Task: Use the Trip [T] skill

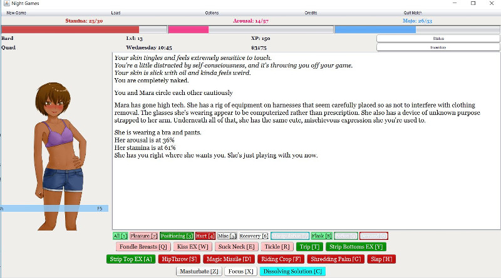Action: pos(309,247)
